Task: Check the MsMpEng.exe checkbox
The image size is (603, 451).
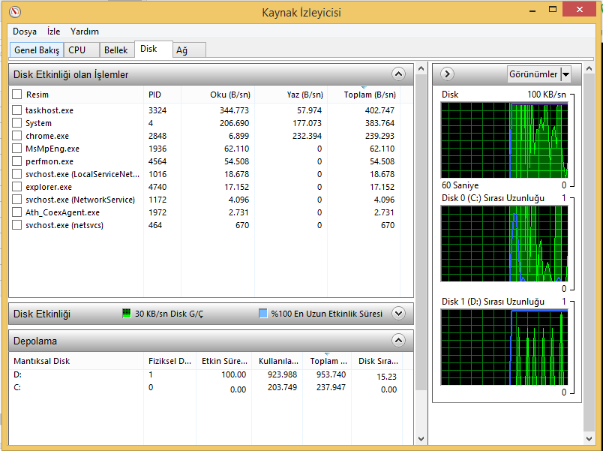Action: tap(16, 148)
